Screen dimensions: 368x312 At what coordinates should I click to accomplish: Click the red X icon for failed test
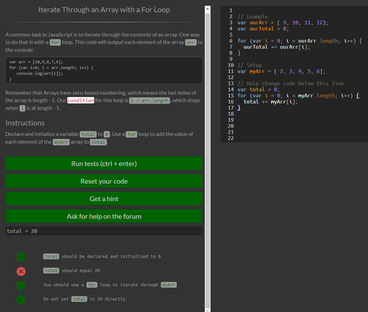[x=21, y=271]
